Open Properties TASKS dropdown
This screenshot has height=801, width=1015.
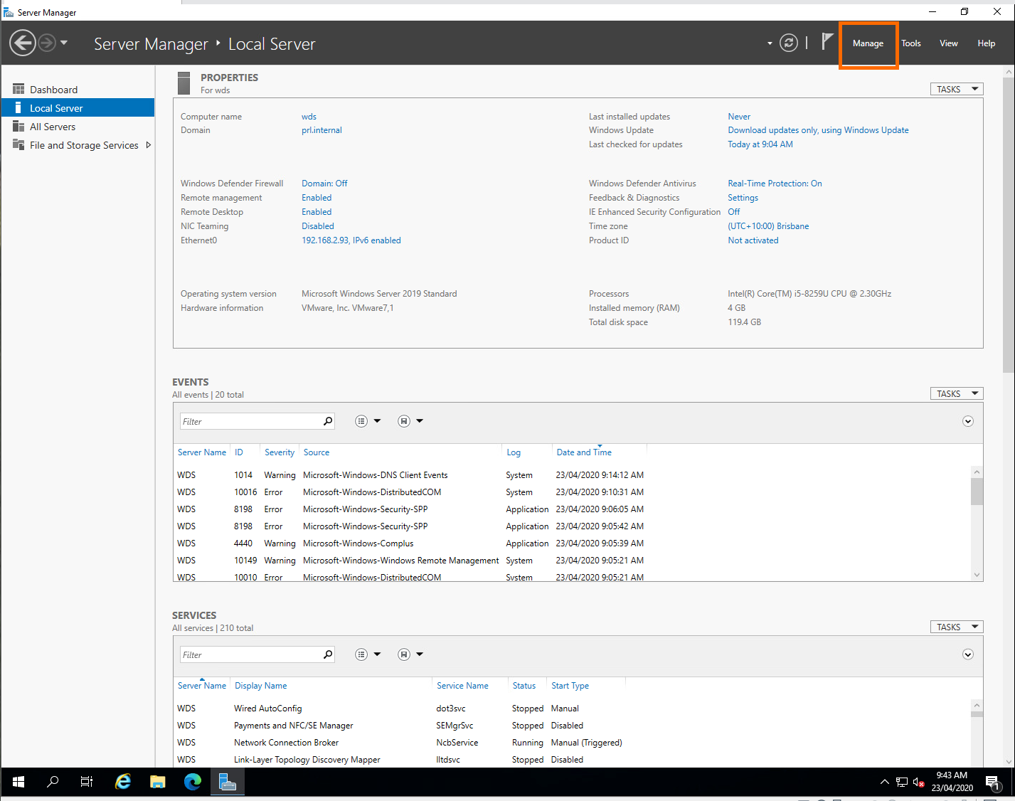coord(957,89)
